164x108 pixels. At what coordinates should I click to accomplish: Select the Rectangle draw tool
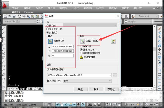pos(4,45)
